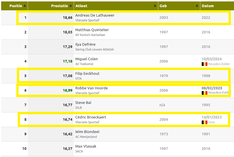This screenshot has width=234, height=157.
Task: Sort table by Positie column arrows
Action: pos(25,6)
